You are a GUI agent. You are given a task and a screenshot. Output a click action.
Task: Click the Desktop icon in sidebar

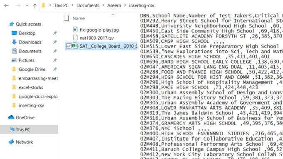(14, 33)
